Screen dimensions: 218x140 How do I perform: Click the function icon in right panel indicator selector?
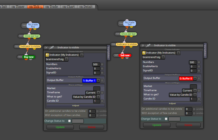(144, 53)
